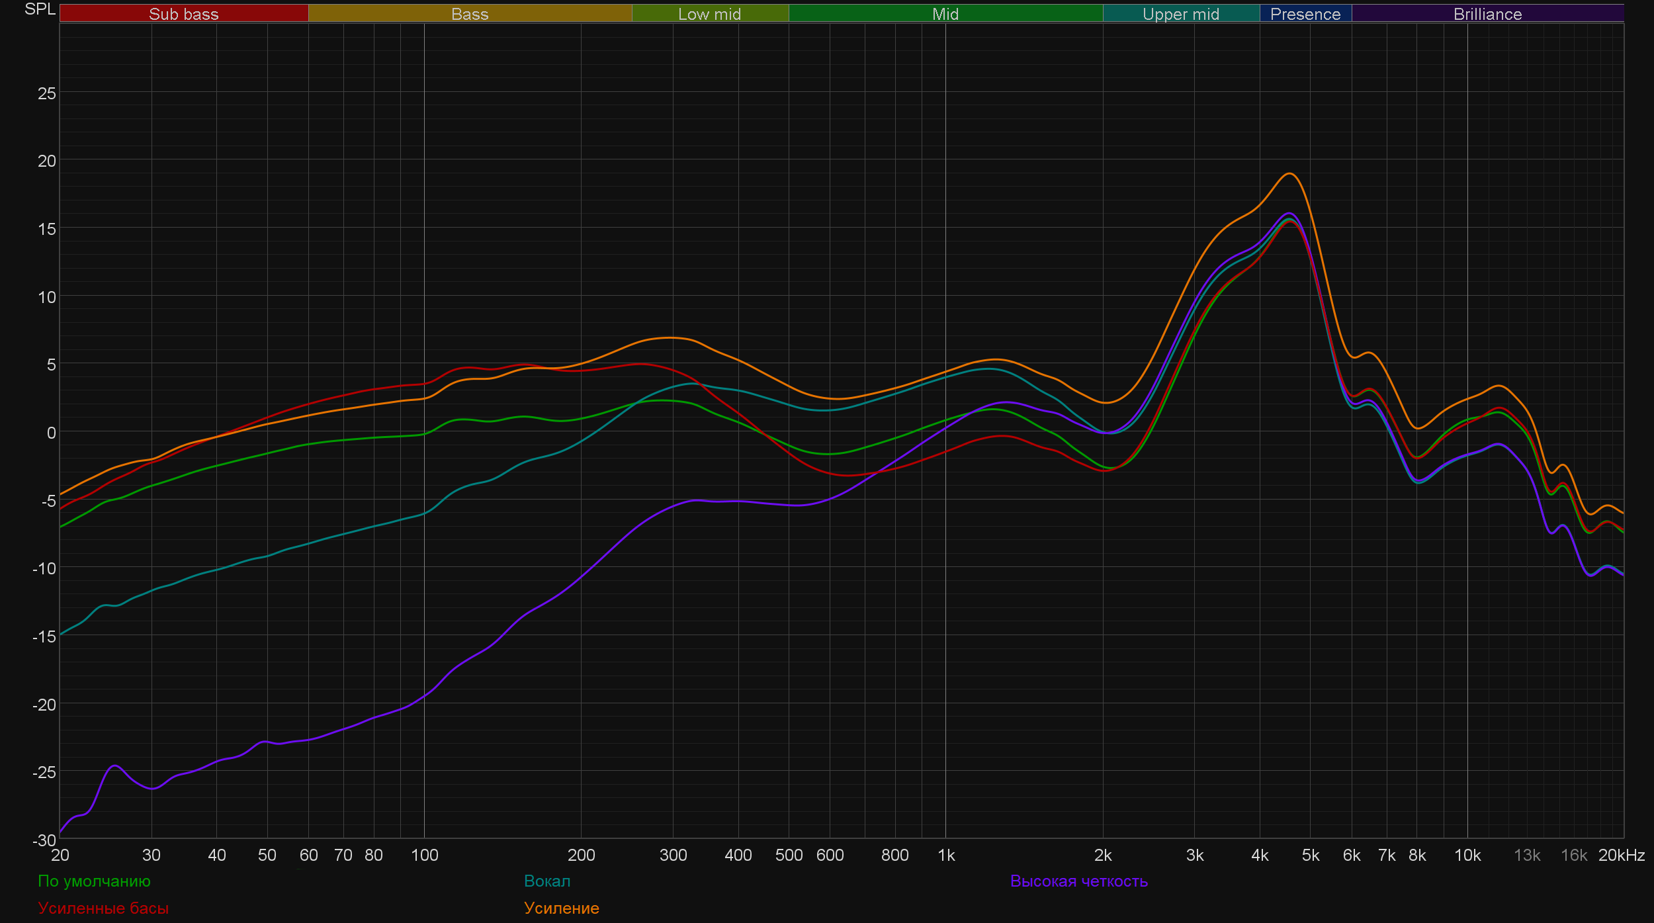The height and width of the screenshot is (923, 1654).
Task: Select the Bass frequency band header
Action: tap(470, 14)
